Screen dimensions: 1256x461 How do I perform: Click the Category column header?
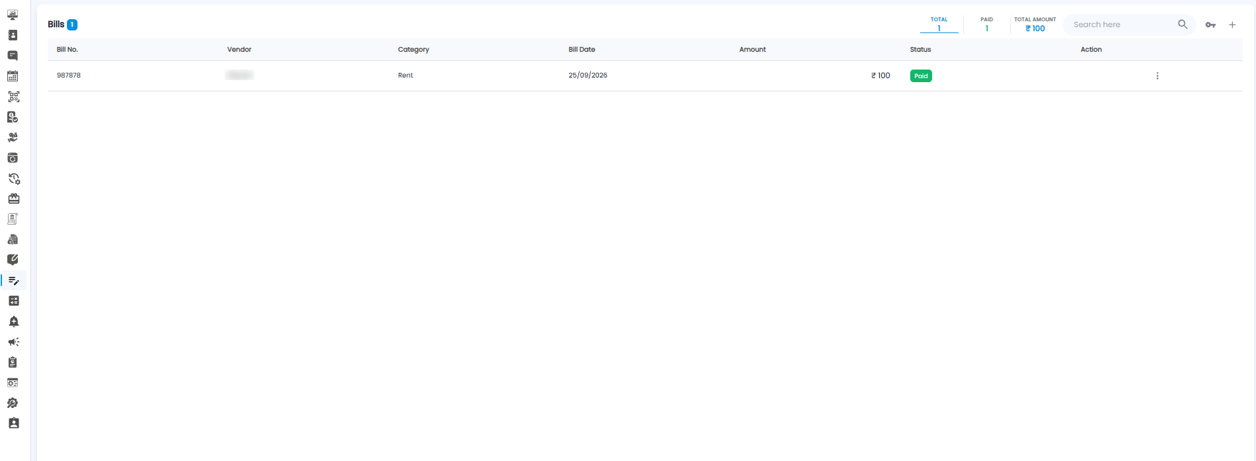(x=413, y=50)
